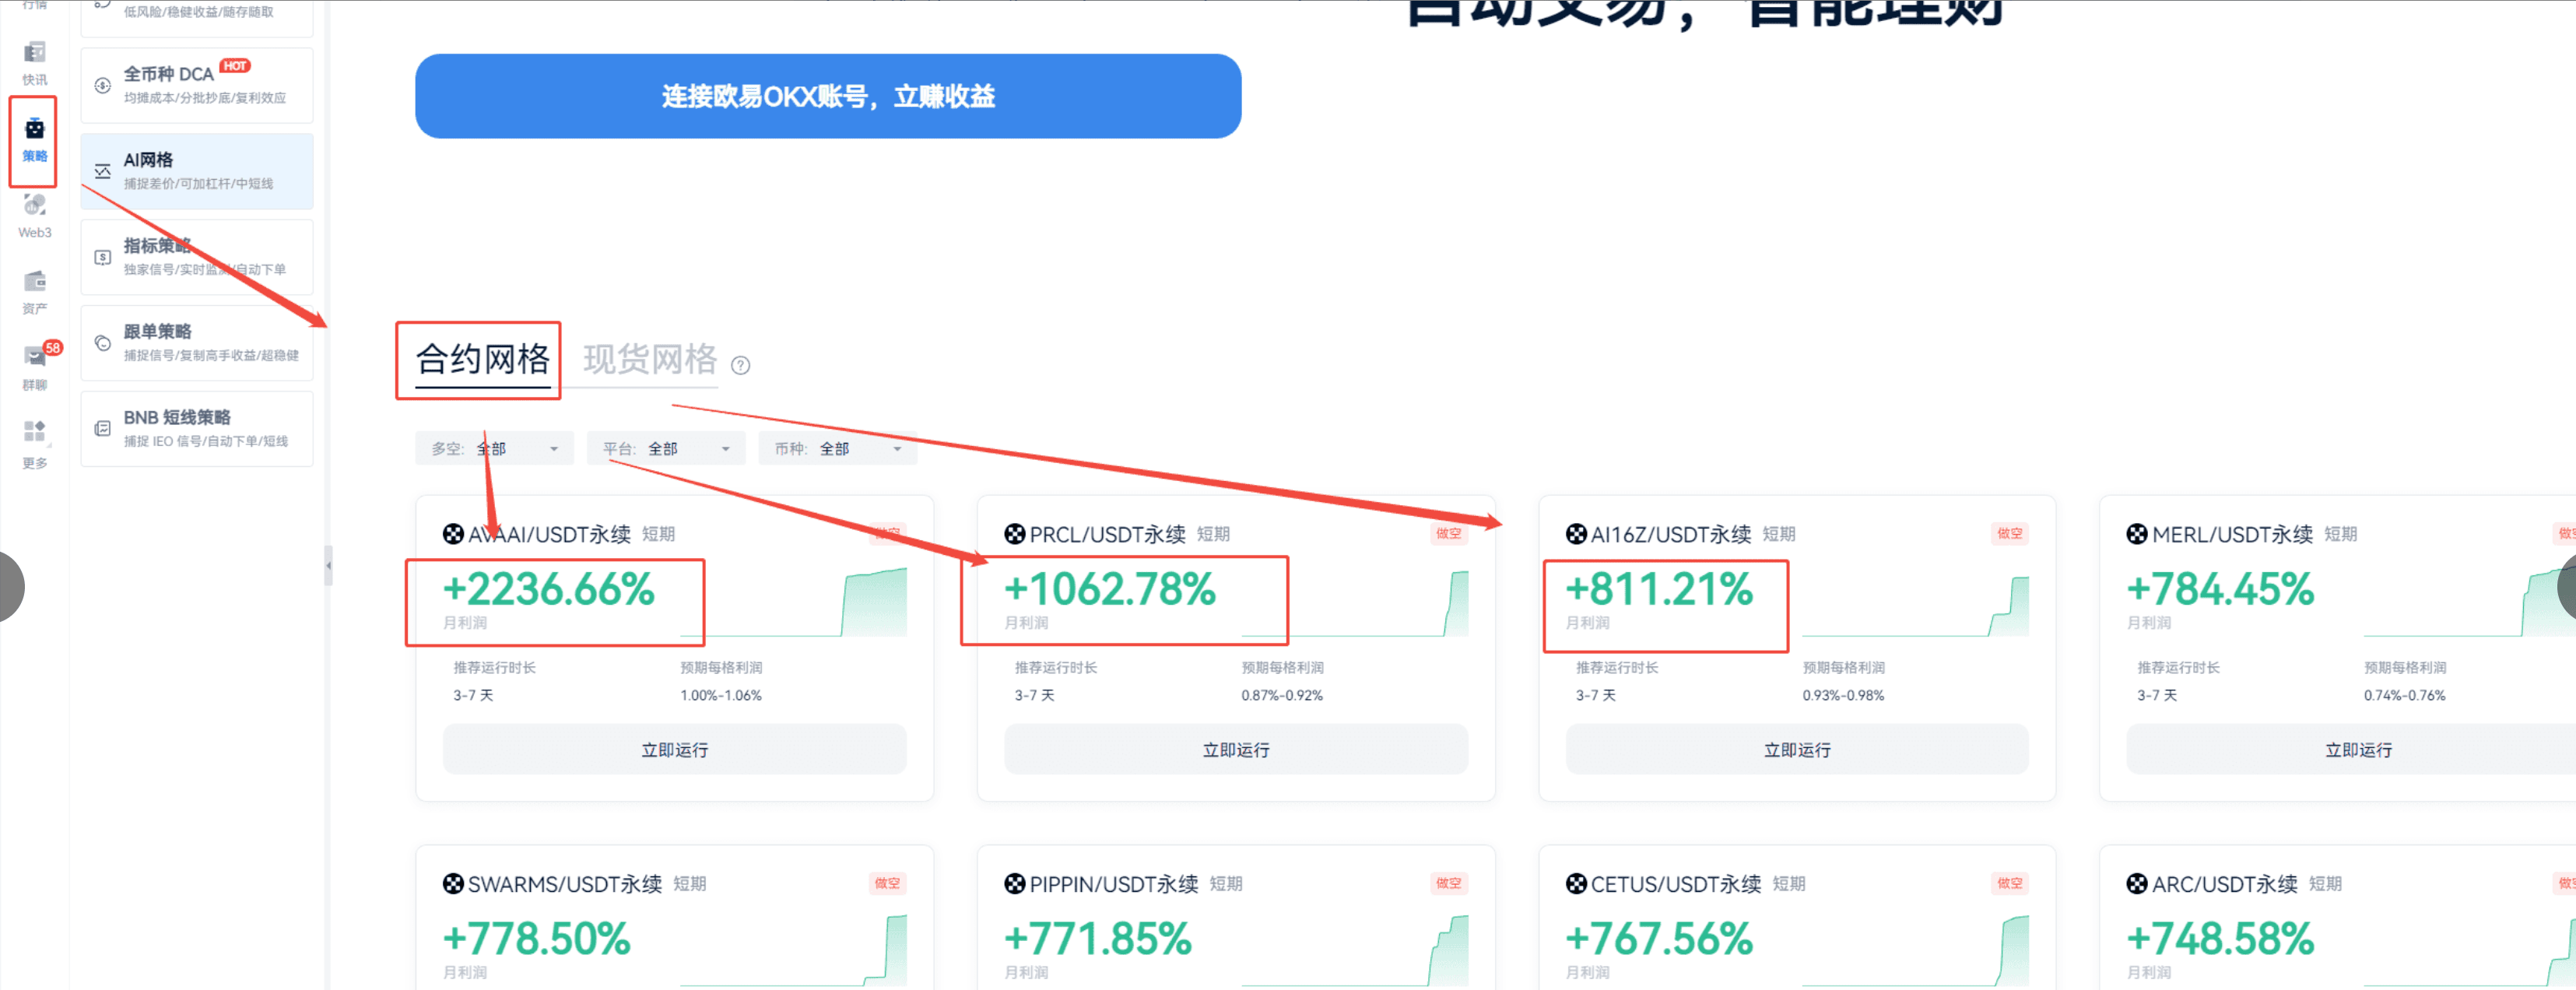Click the +767.56% monthly profit value
Viewport: 2576px width, 990px height.
1659,939
